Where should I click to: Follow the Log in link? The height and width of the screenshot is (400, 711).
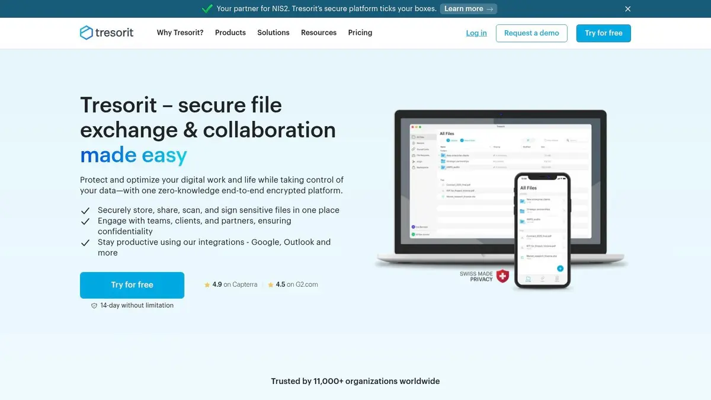tap(476, 33)
